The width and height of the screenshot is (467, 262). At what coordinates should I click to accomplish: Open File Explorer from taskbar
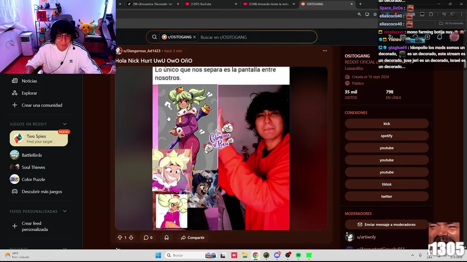point(245,255)
